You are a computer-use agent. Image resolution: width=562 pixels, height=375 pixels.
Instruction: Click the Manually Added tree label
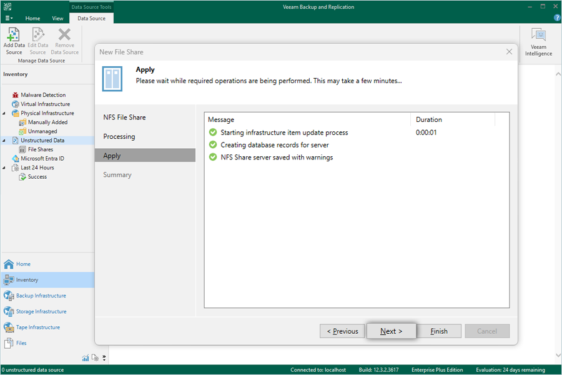tap(47, 122)
